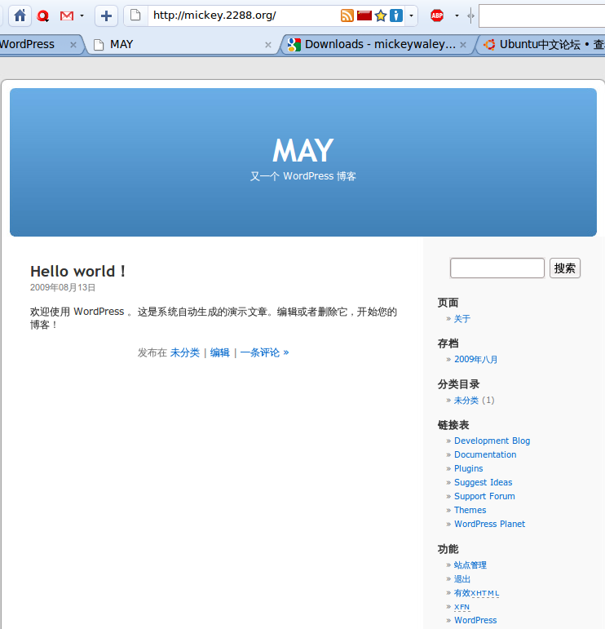Select the post date 2009年08月13日
605x629 pixels.
point(63,288)
